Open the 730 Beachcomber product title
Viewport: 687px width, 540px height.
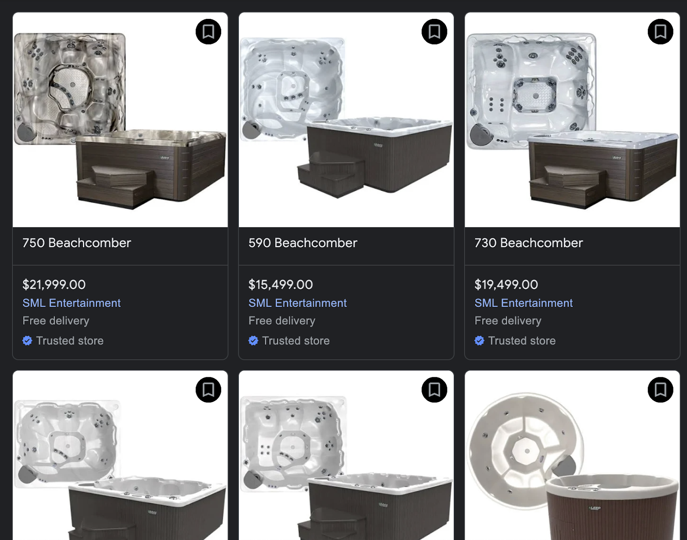tap(529, 243)
